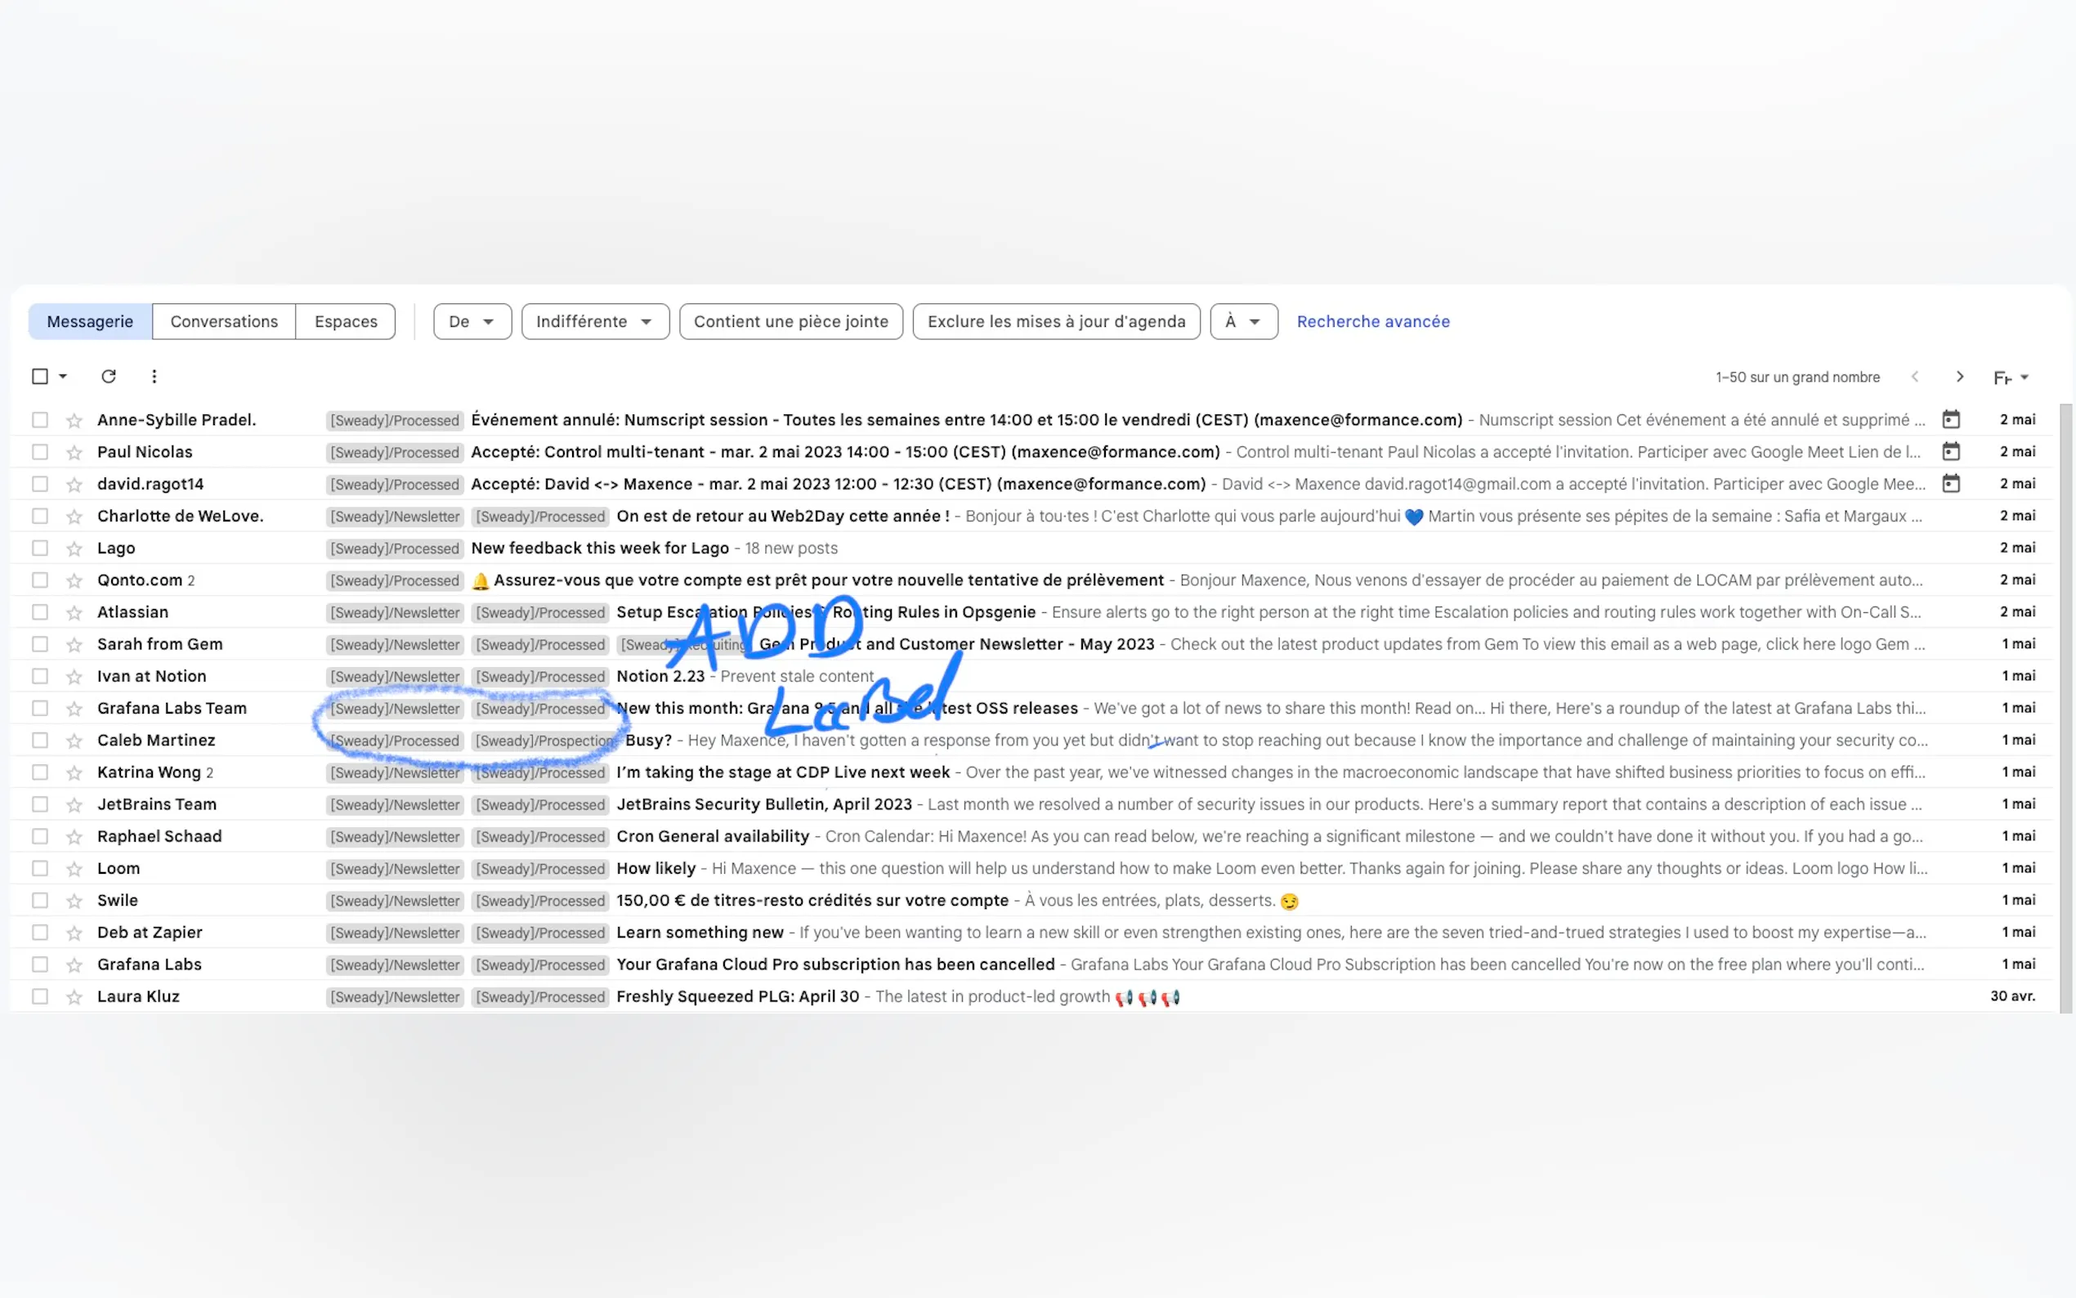Viewport: 2076px width, 1298px height.
Task: Toggle Contient une pièce jointe filter
Action: point(790,321)
